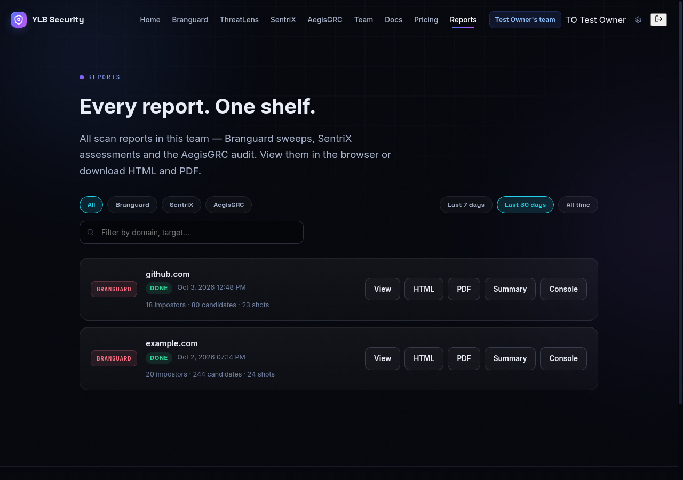Click the DONE badge on github.com
The image size is (683, 480).
coord(159,288)
